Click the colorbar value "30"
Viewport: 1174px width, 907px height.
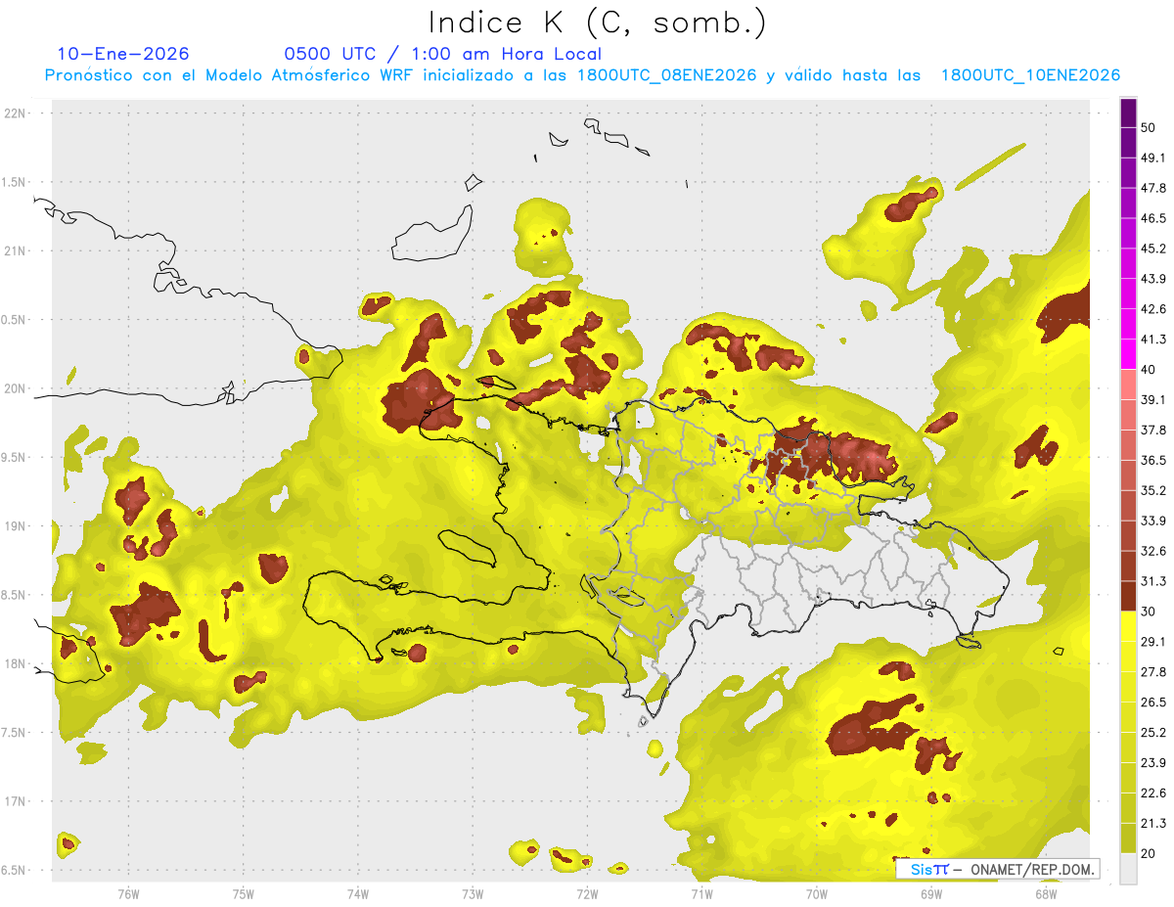pyautogui.click(x=1149, y=612)
